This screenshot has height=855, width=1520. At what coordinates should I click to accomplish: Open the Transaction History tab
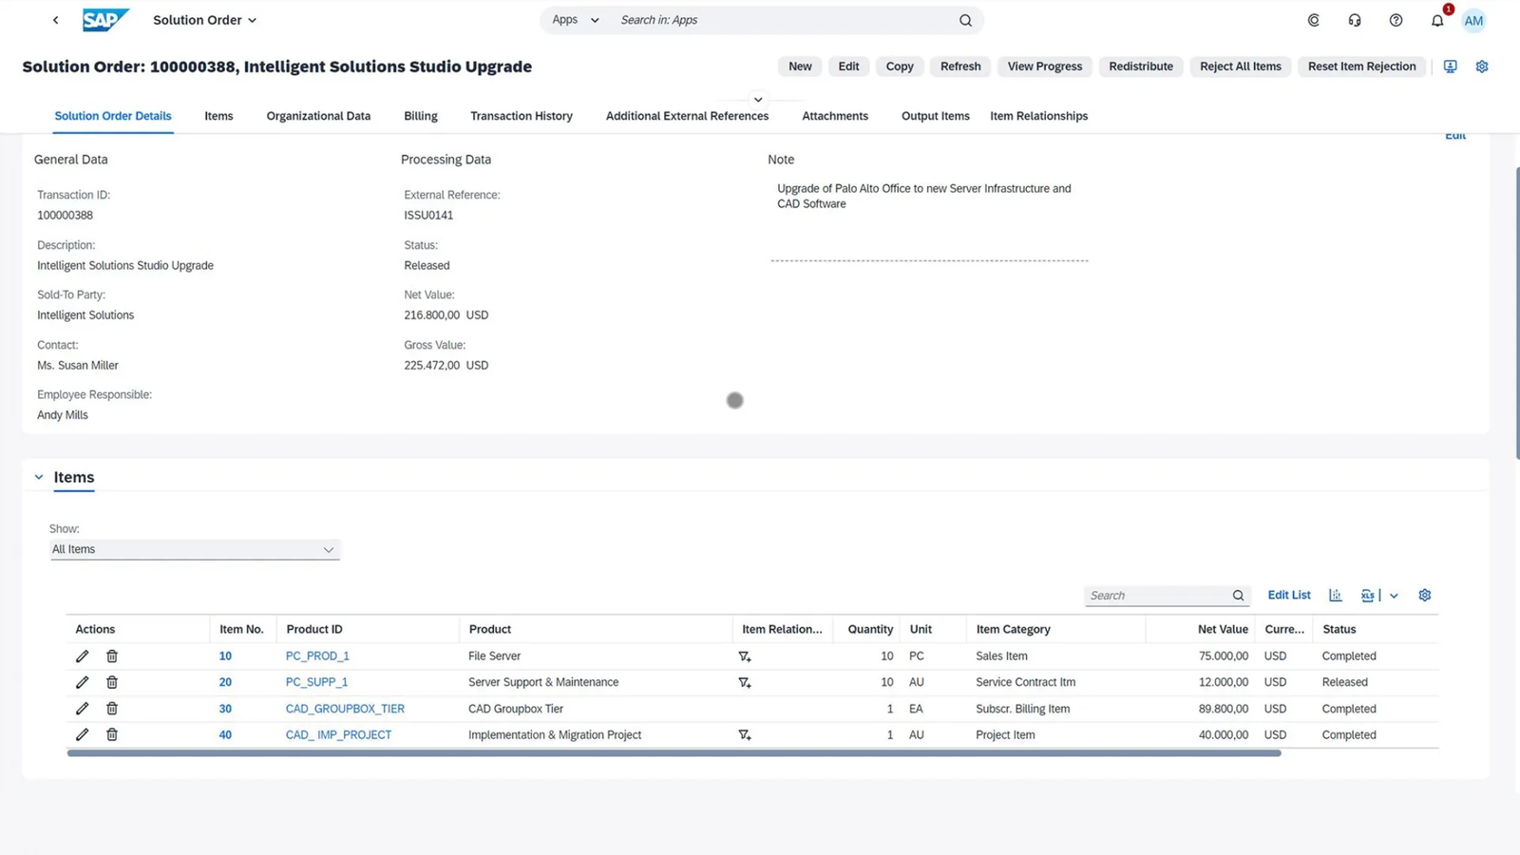tap(521, 116)
